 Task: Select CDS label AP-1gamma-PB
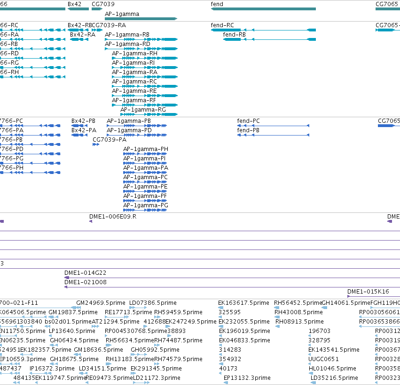[x=129, y=121]
